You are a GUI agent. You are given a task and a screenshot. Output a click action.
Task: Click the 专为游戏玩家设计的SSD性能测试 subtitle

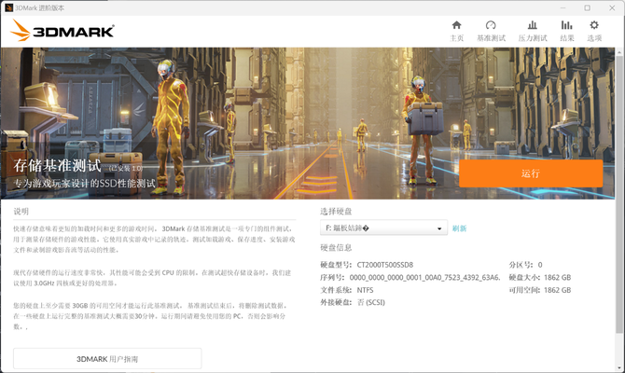coord(84,184)
